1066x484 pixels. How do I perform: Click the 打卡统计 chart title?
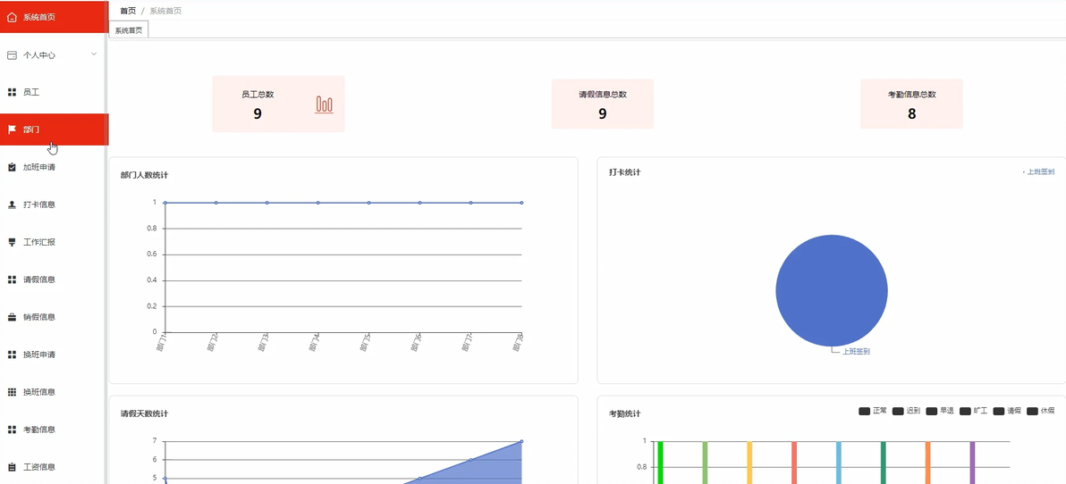tap(625, 172)
